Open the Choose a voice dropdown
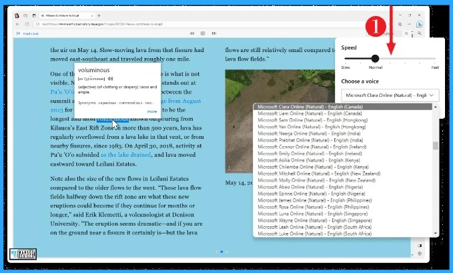 (390, 95)
